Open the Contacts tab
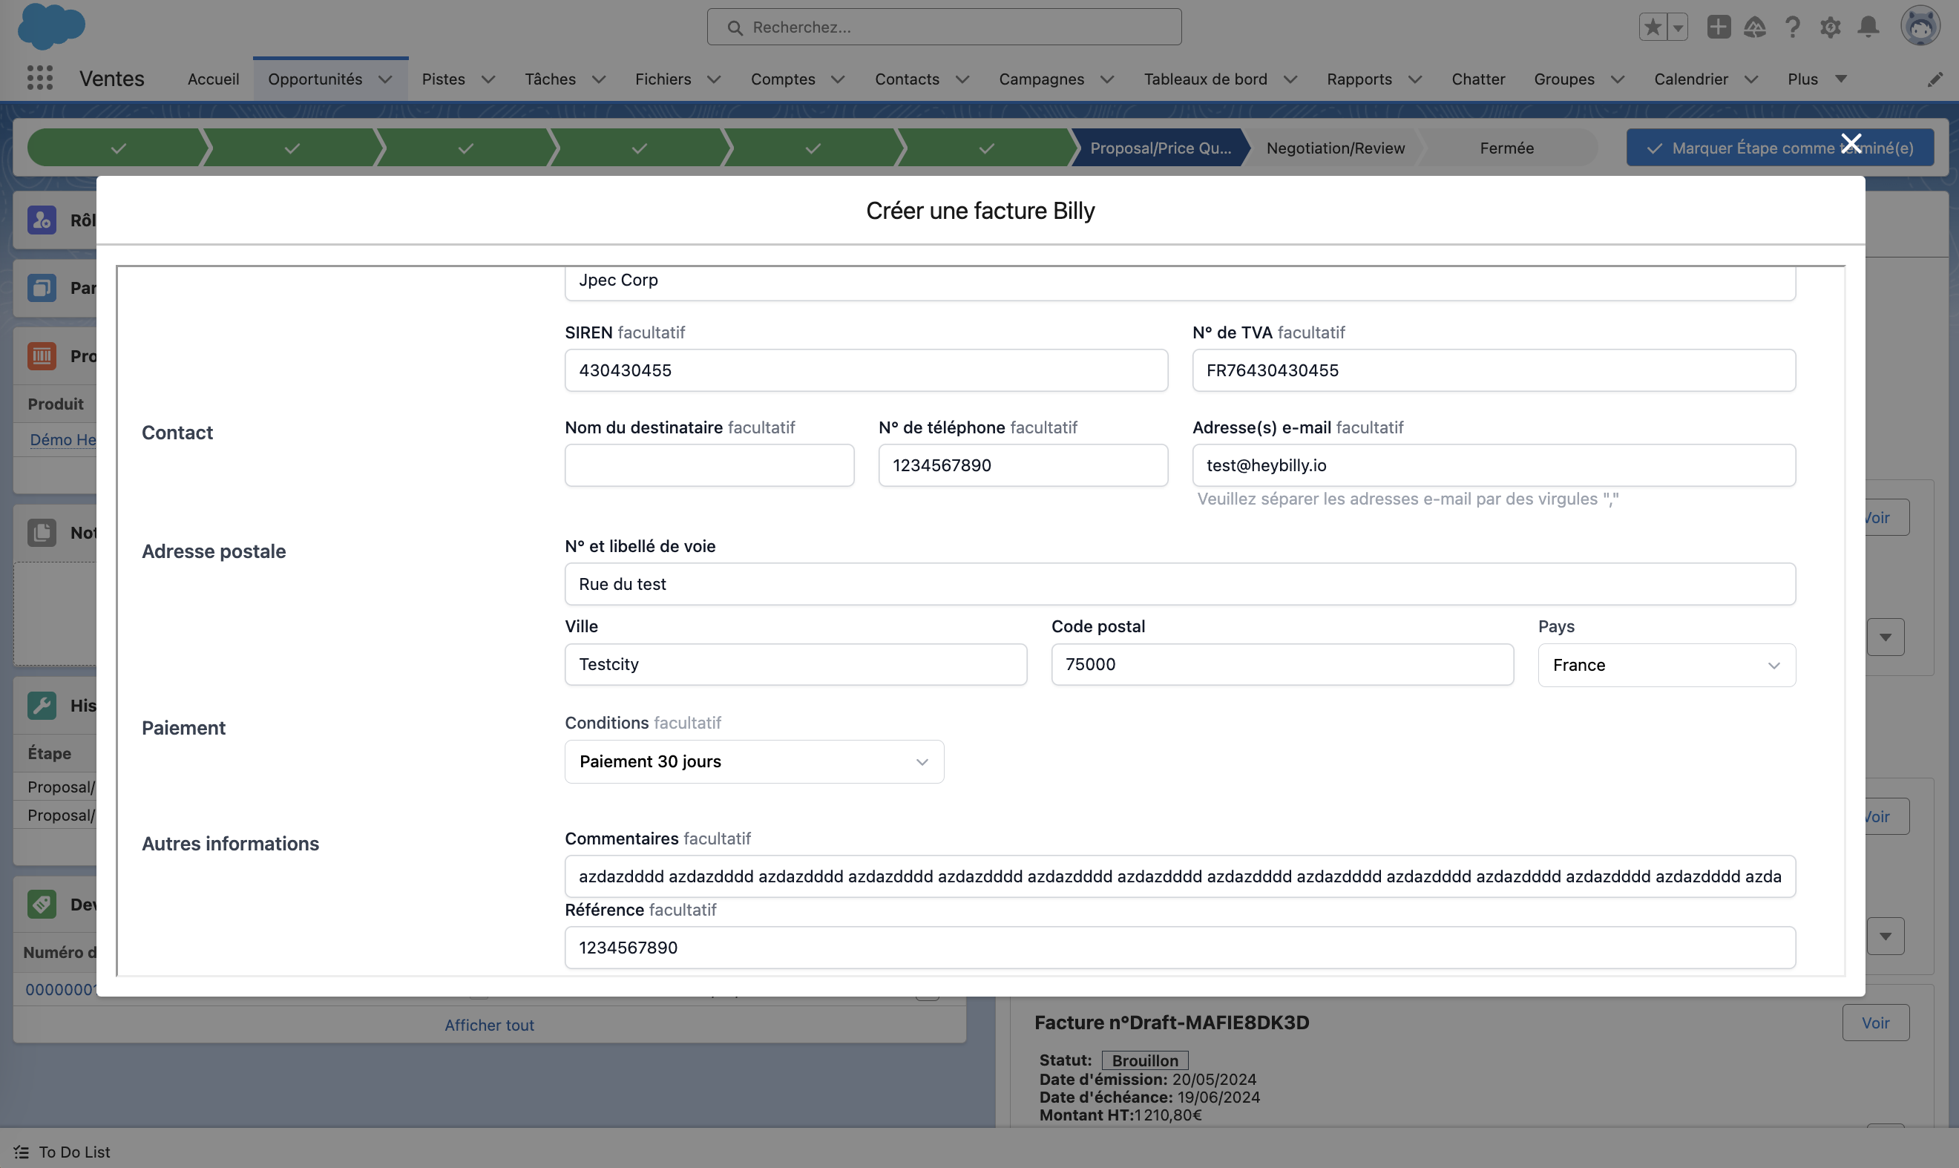This screenshot has width=1959, height=1168. pyautogui.click(x=907, y=79)
